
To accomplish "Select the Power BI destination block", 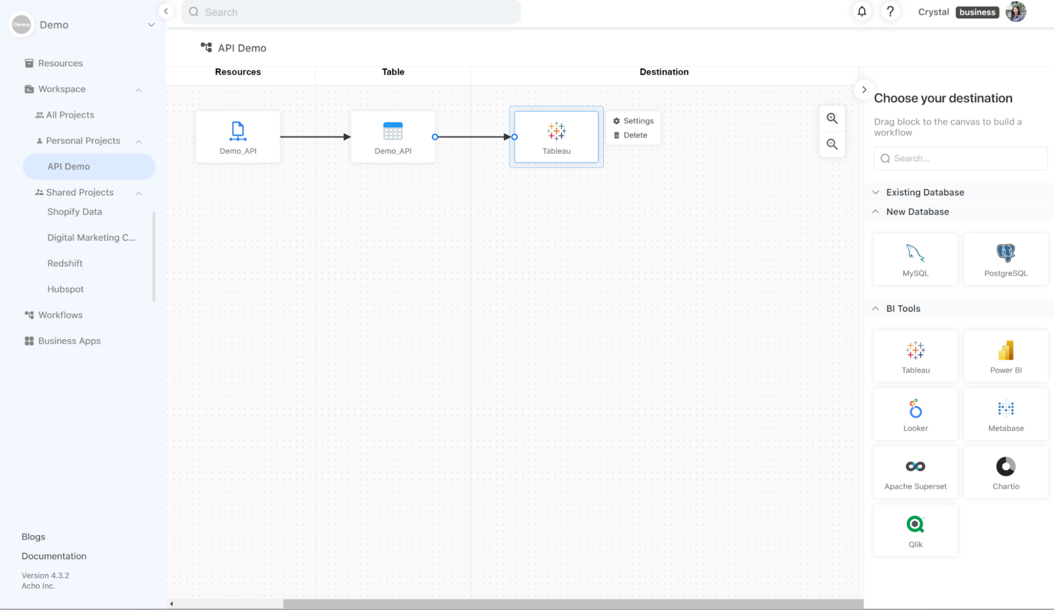I will point(1005,356).
